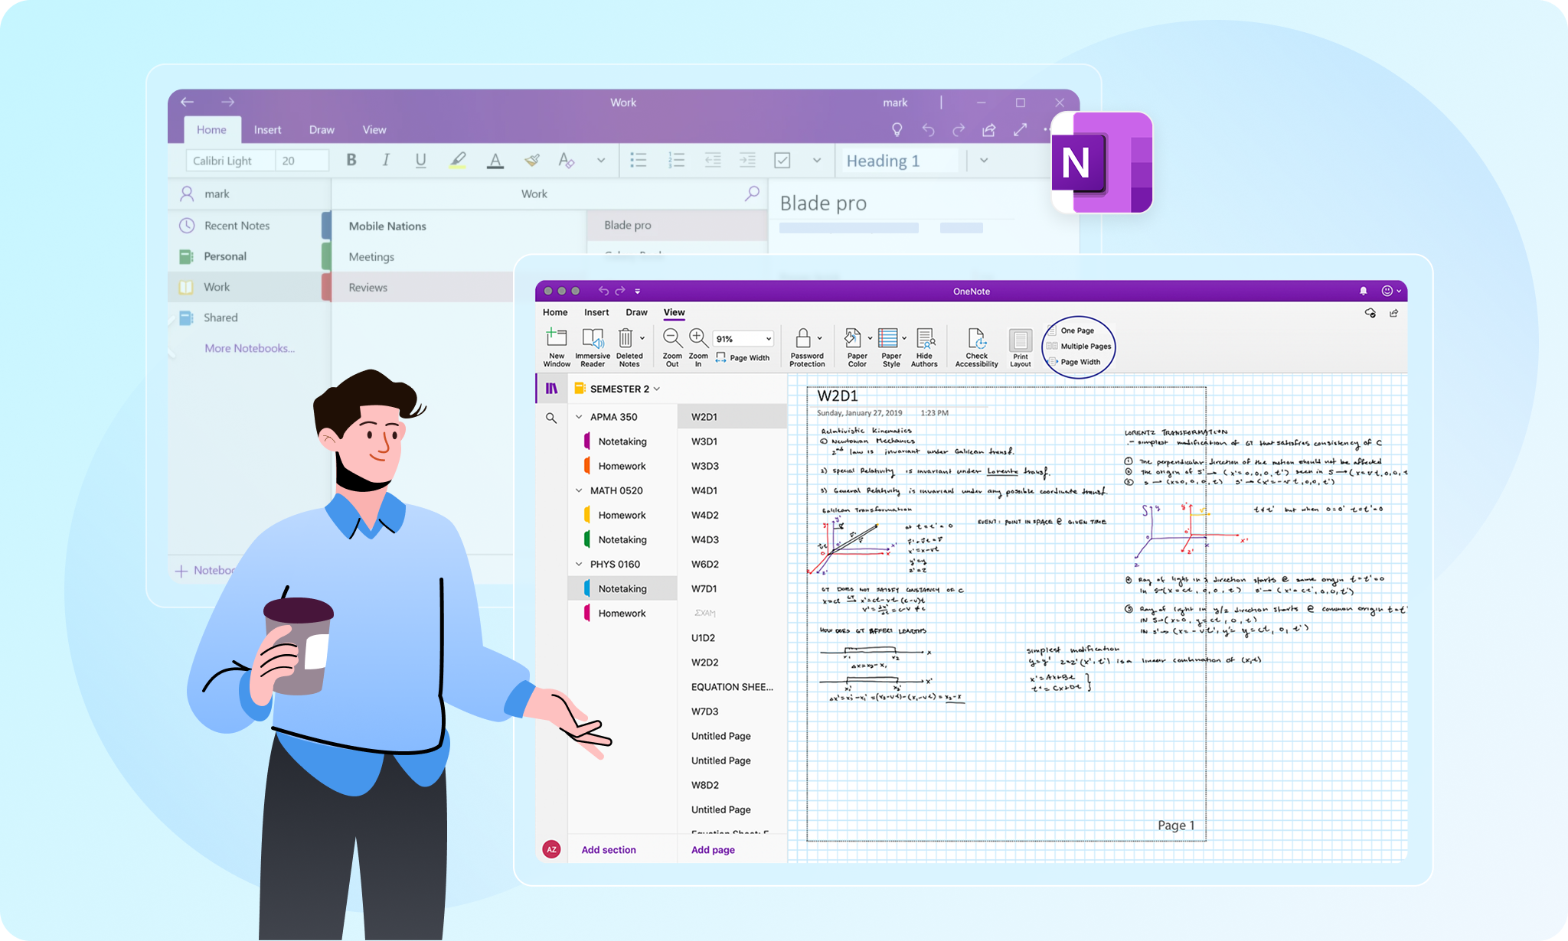Screen dimensions: 1568x941
Task: Open the SEMESTER 2 notebook dropdown
Action: coord(657,389)
